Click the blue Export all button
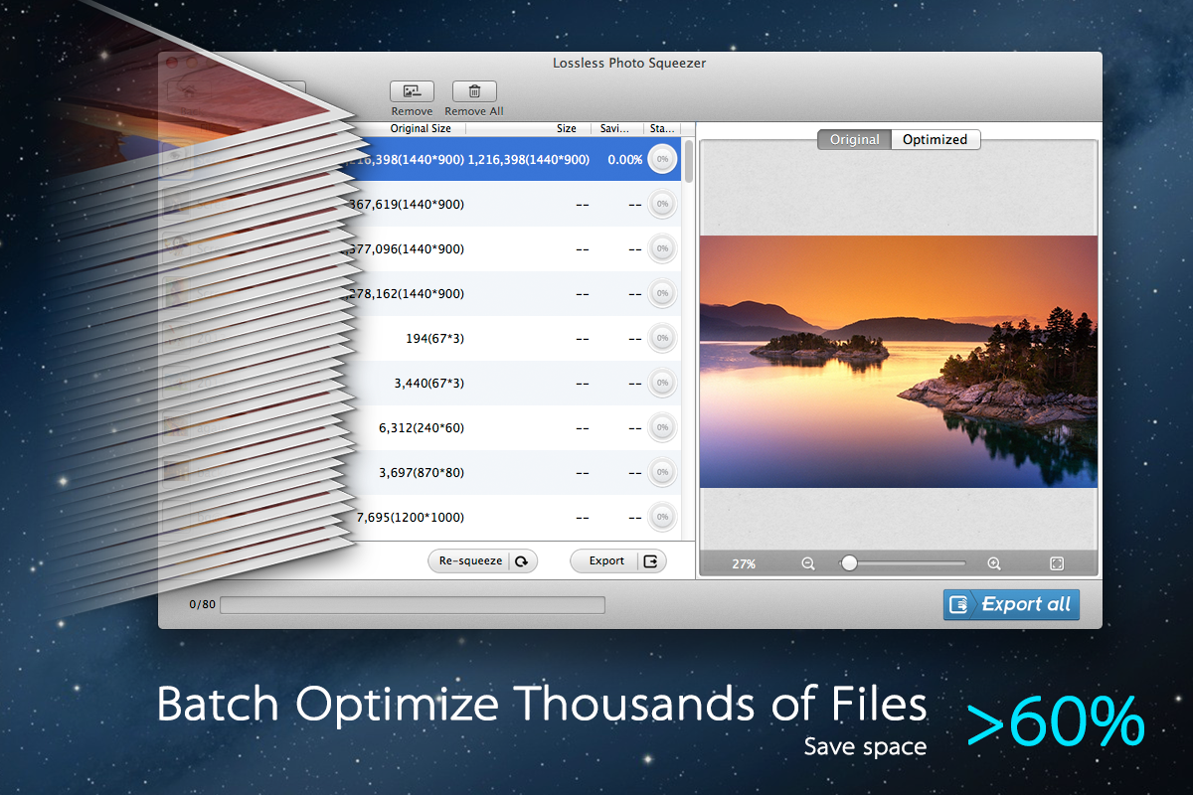1193x795 pixels. pyautogui.click(x=1011, y=604)
